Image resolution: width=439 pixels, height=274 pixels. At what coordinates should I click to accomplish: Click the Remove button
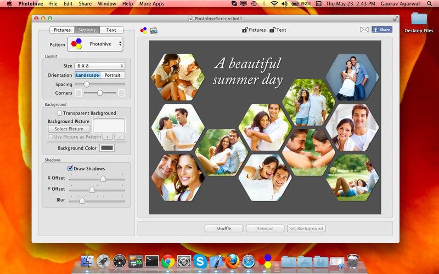[x=265, y=229]
